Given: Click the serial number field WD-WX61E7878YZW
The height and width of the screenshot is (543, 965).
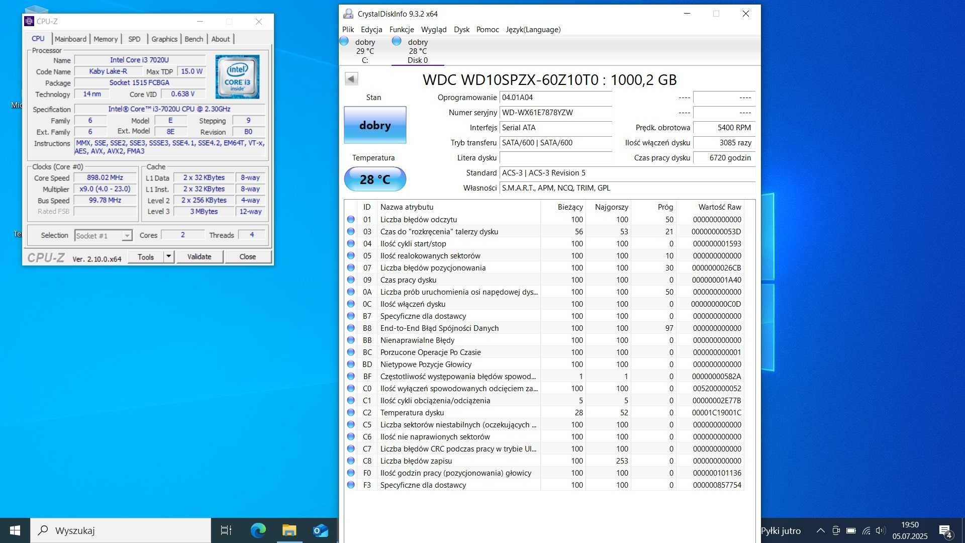Looking at the screenshot, I should point(556,113).
